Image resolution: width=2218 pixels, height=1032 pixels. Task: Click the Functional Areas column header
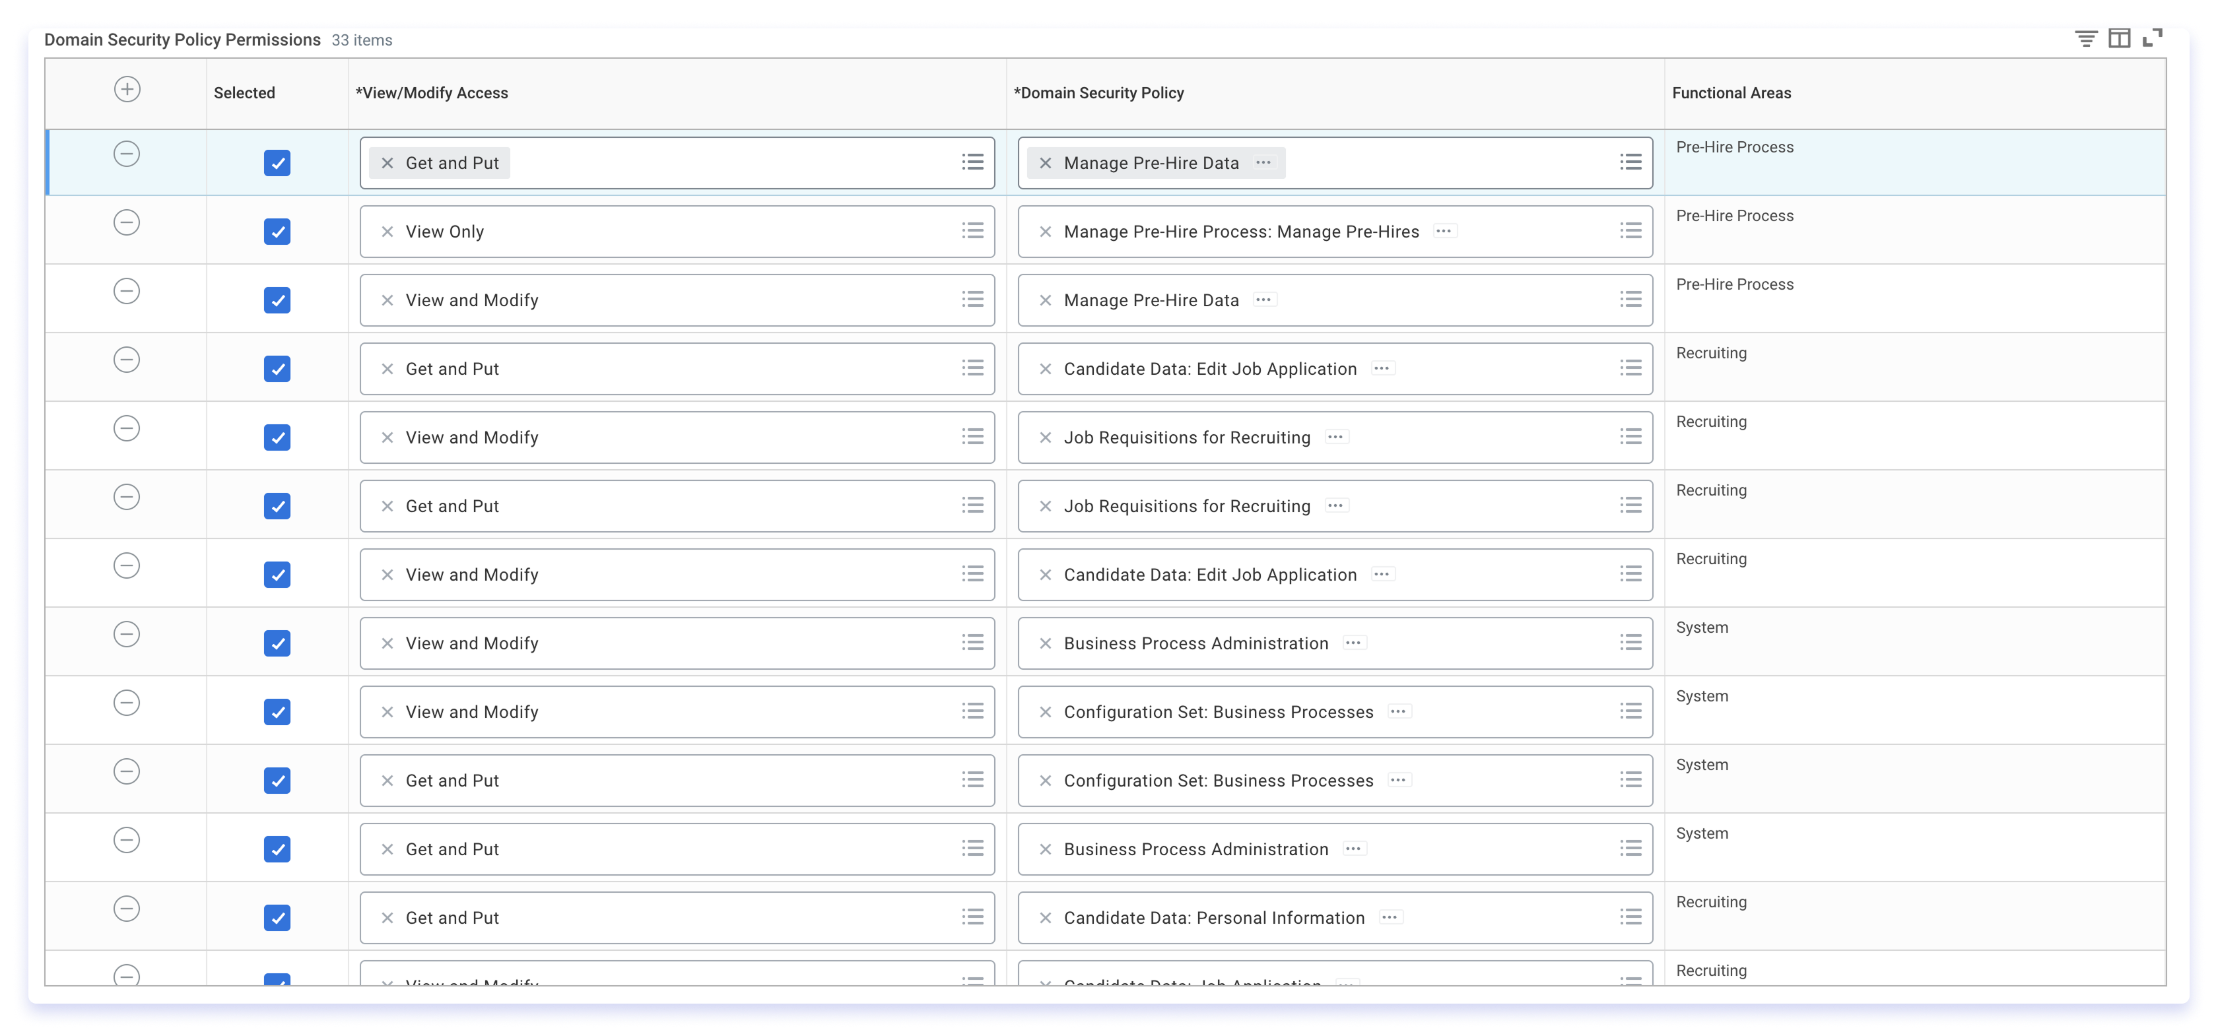coord(1731,93)
